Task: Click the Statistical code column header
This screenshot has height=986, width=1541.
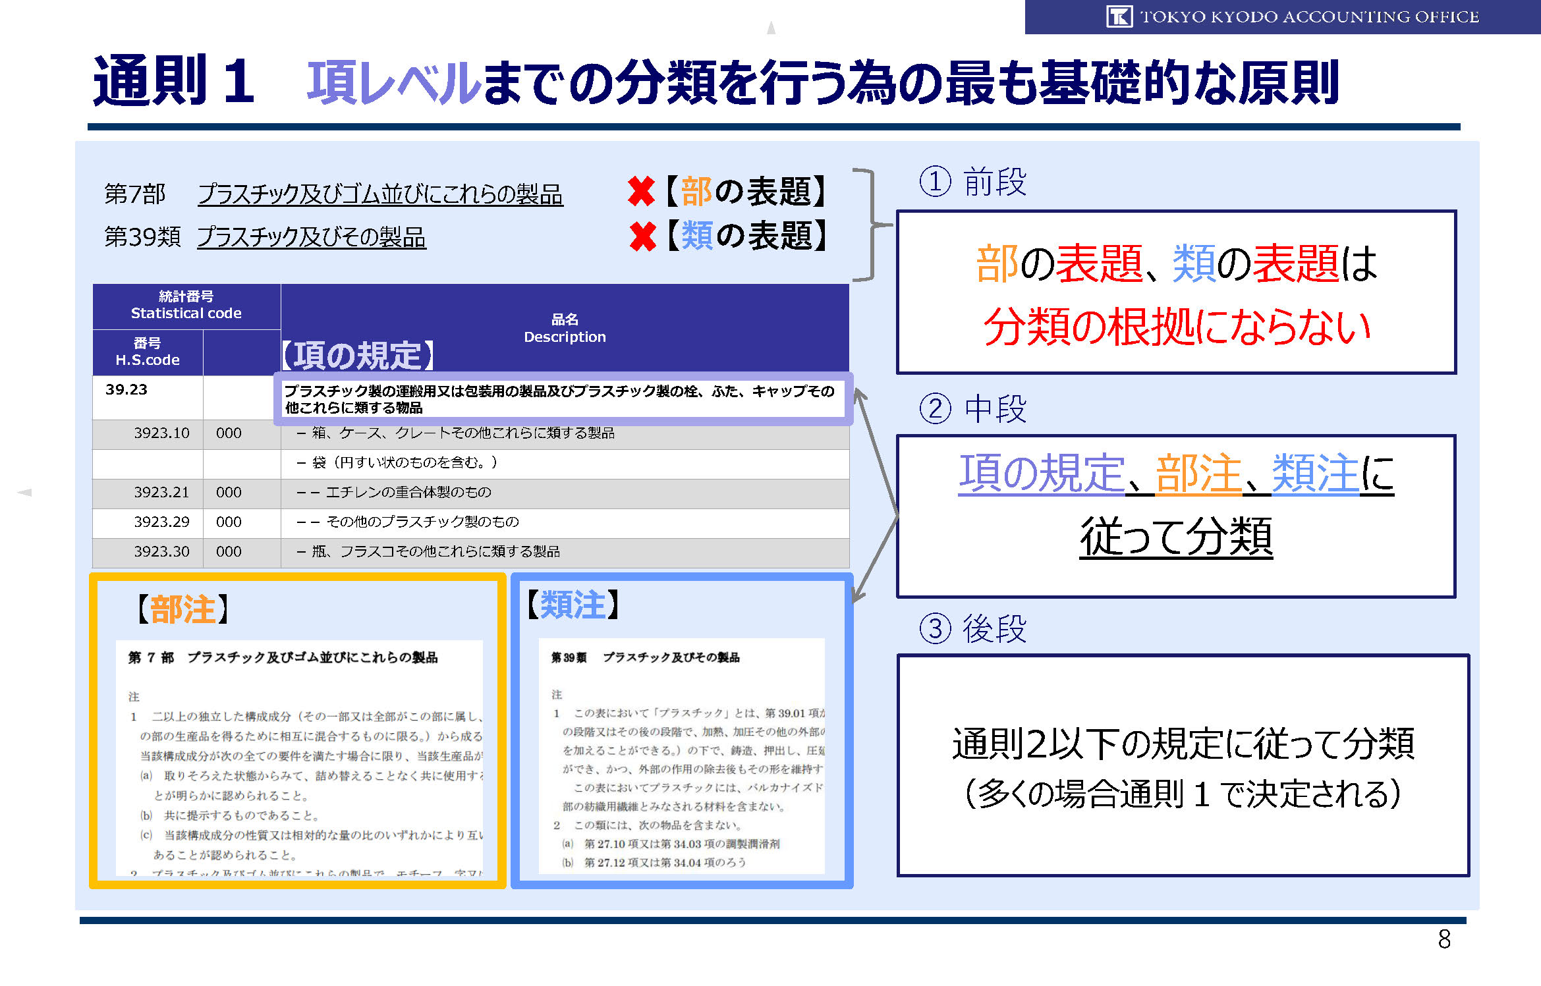Action: [186, 306]
